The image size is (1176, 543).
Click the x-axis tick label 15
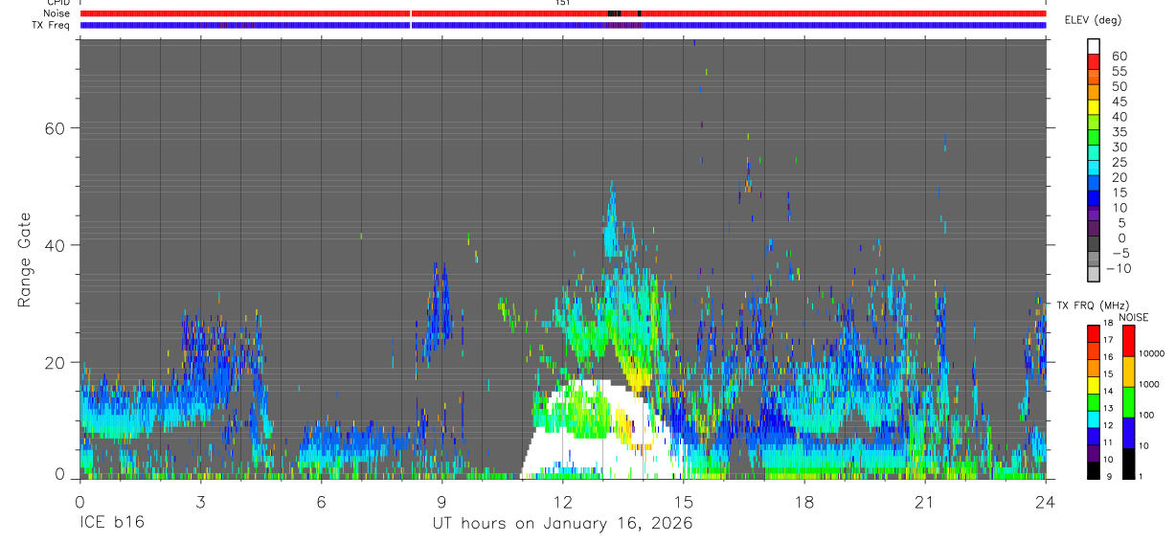click(x=683, y=501)
